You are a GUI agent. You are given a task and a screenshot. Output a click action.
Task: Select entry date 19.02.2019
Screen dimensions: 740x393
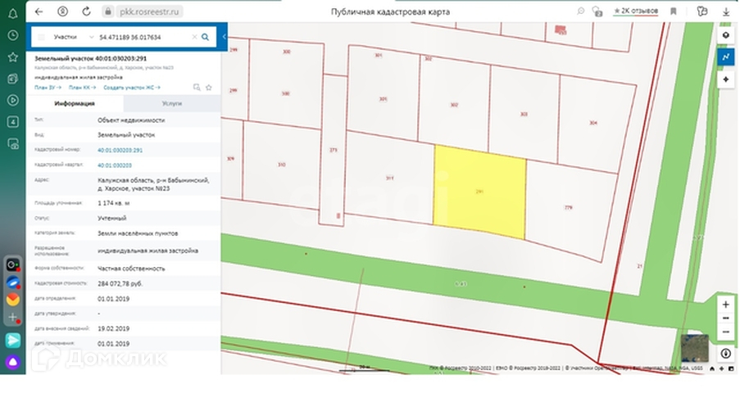pyautogui.click(x=113, y=328)
